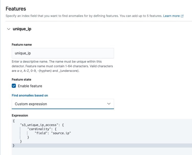Click the highlighted last closing brace line
This screenshot has height=155, width=192.
point(102,146)
